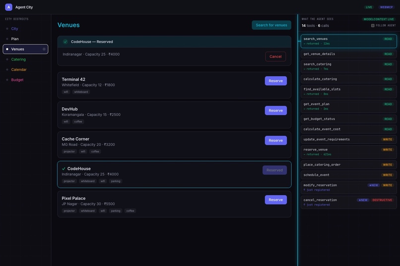Select the search_catering tool entry
The image size is (400, 266).
[x=348, y=66]
